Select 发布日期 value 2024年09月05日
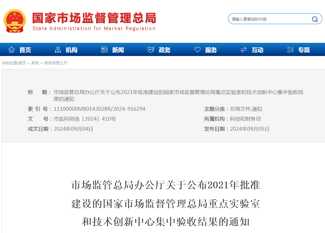Screen dimensions: 325x233 coord(249,129)
